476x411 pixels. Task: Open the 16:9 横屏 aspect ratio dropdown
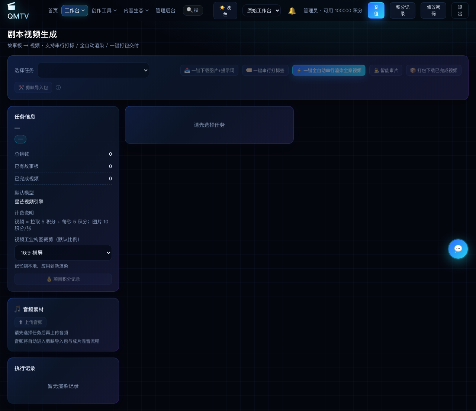click(x=63, y=253)
